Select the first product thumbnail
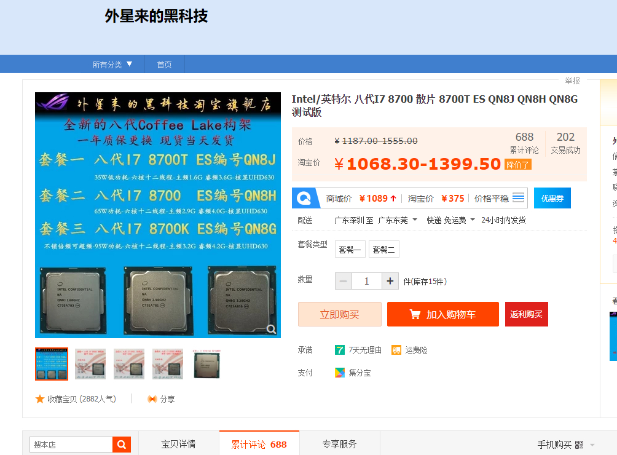This screenshot has height=455, width=617. point(52,363)
